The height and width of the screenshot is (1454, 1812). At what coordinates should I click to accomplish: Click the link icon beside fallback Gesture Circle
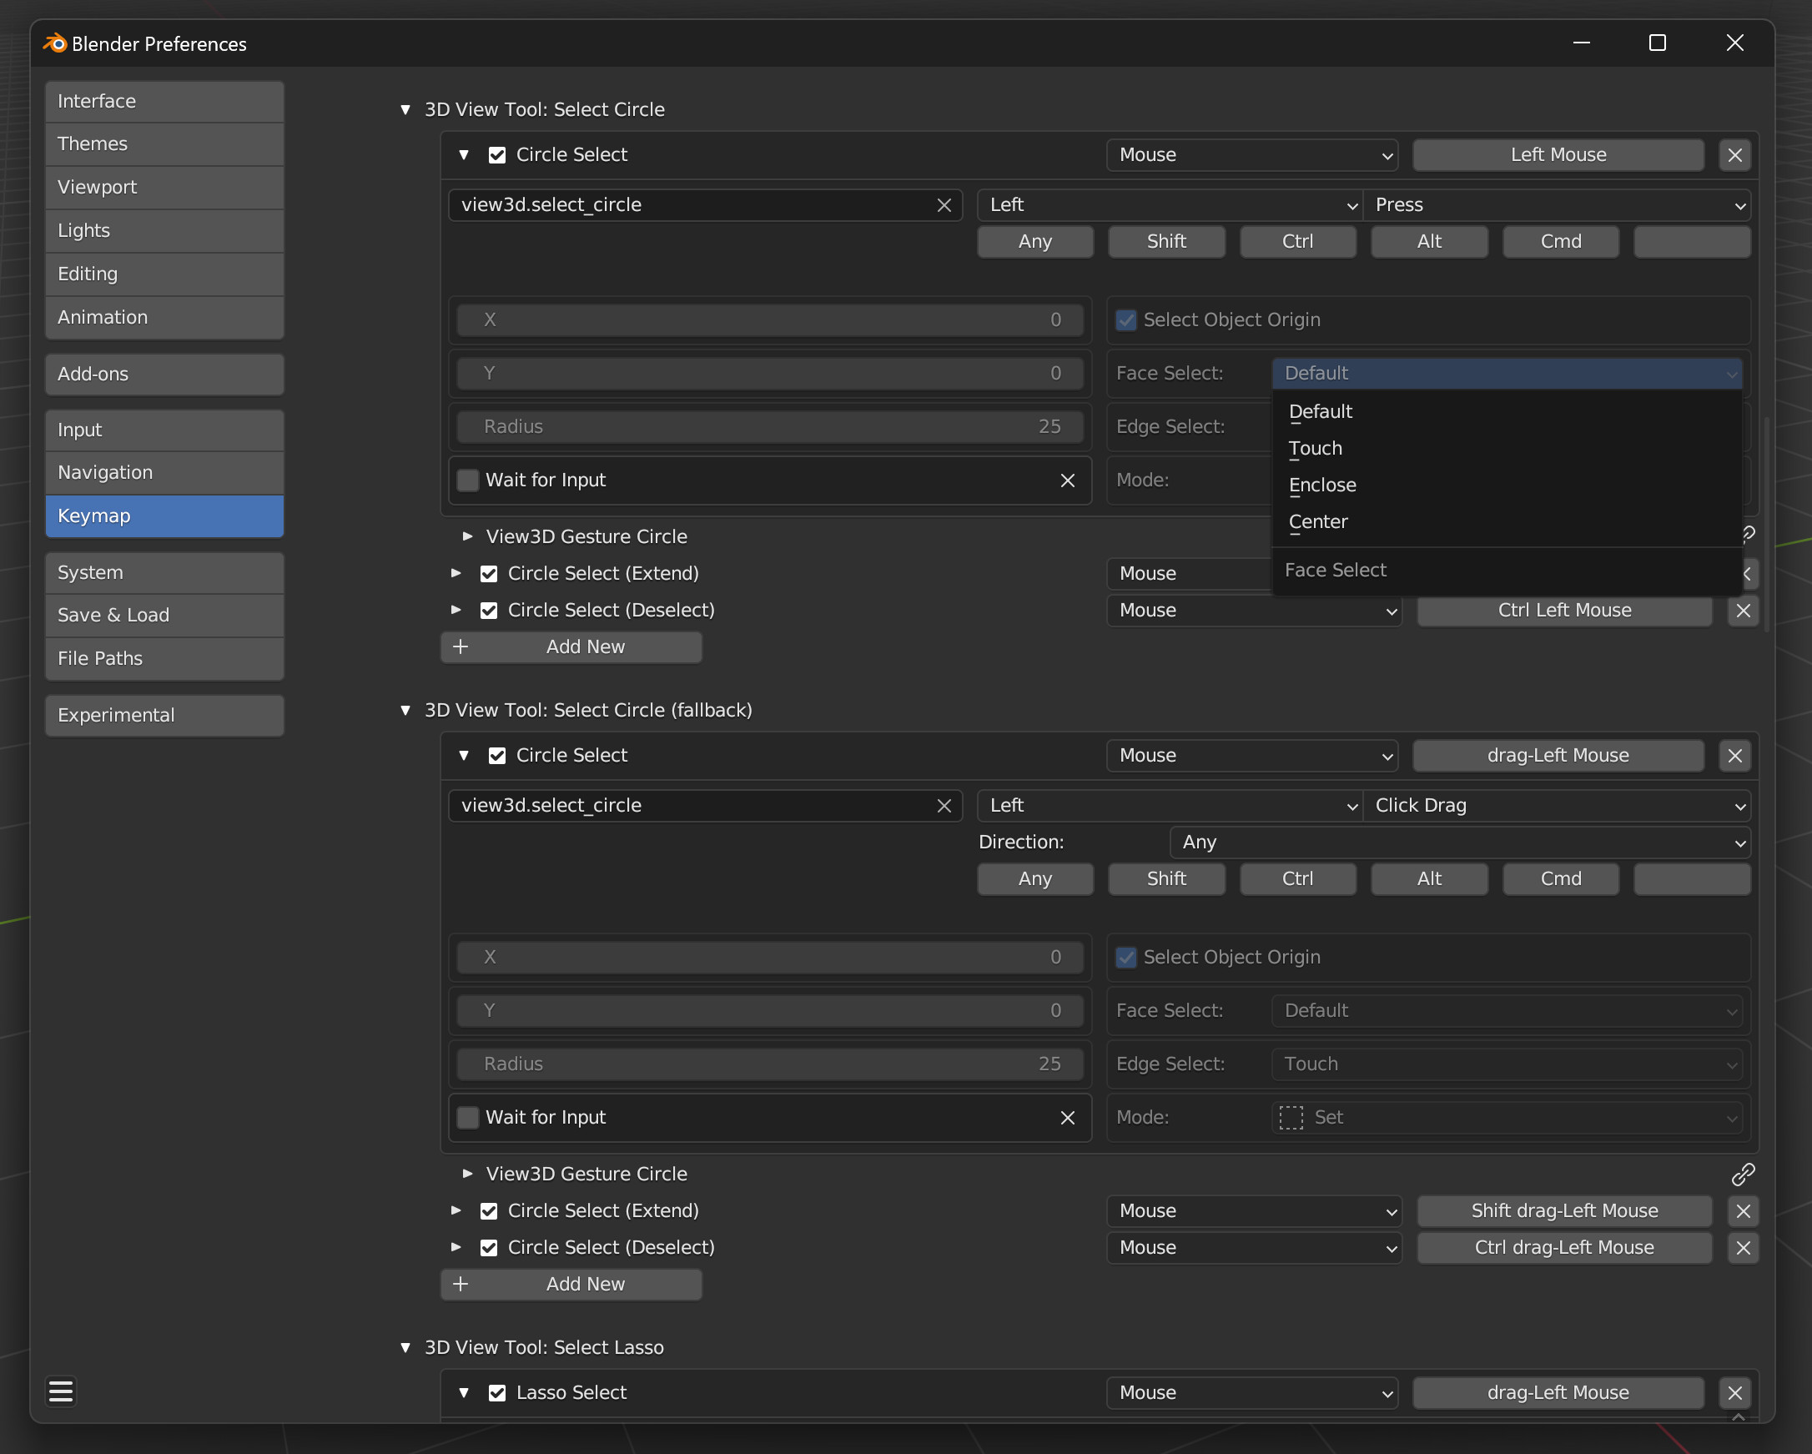click(x=1742, y=1173)
